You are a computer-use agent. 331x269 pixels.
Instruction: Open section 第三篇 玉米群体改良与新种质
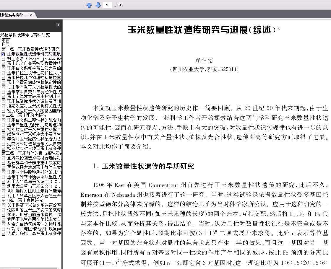coord(32,153)
